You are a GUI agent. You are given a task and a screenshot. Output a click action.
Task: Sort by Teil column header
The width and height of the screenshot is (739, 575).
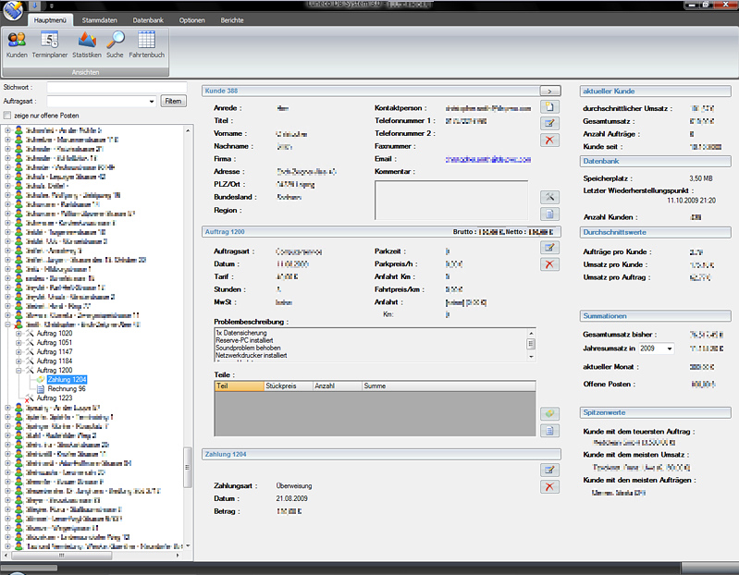coord(239,386)
